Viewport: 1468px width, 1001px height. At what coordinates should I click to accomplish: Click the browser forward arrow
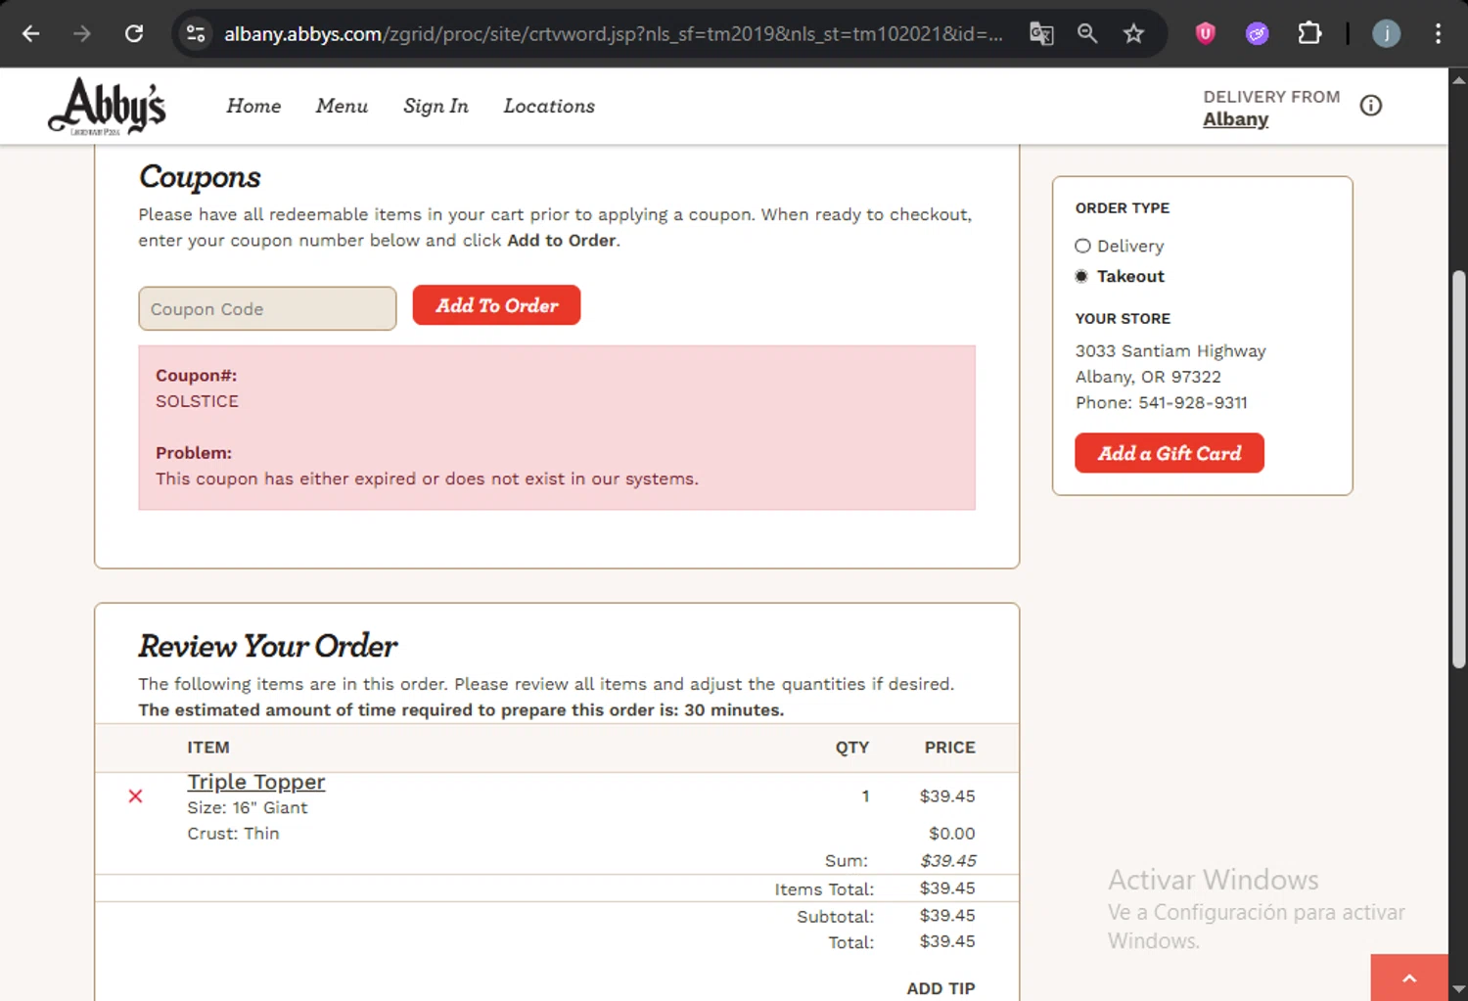tap(82, 34)
